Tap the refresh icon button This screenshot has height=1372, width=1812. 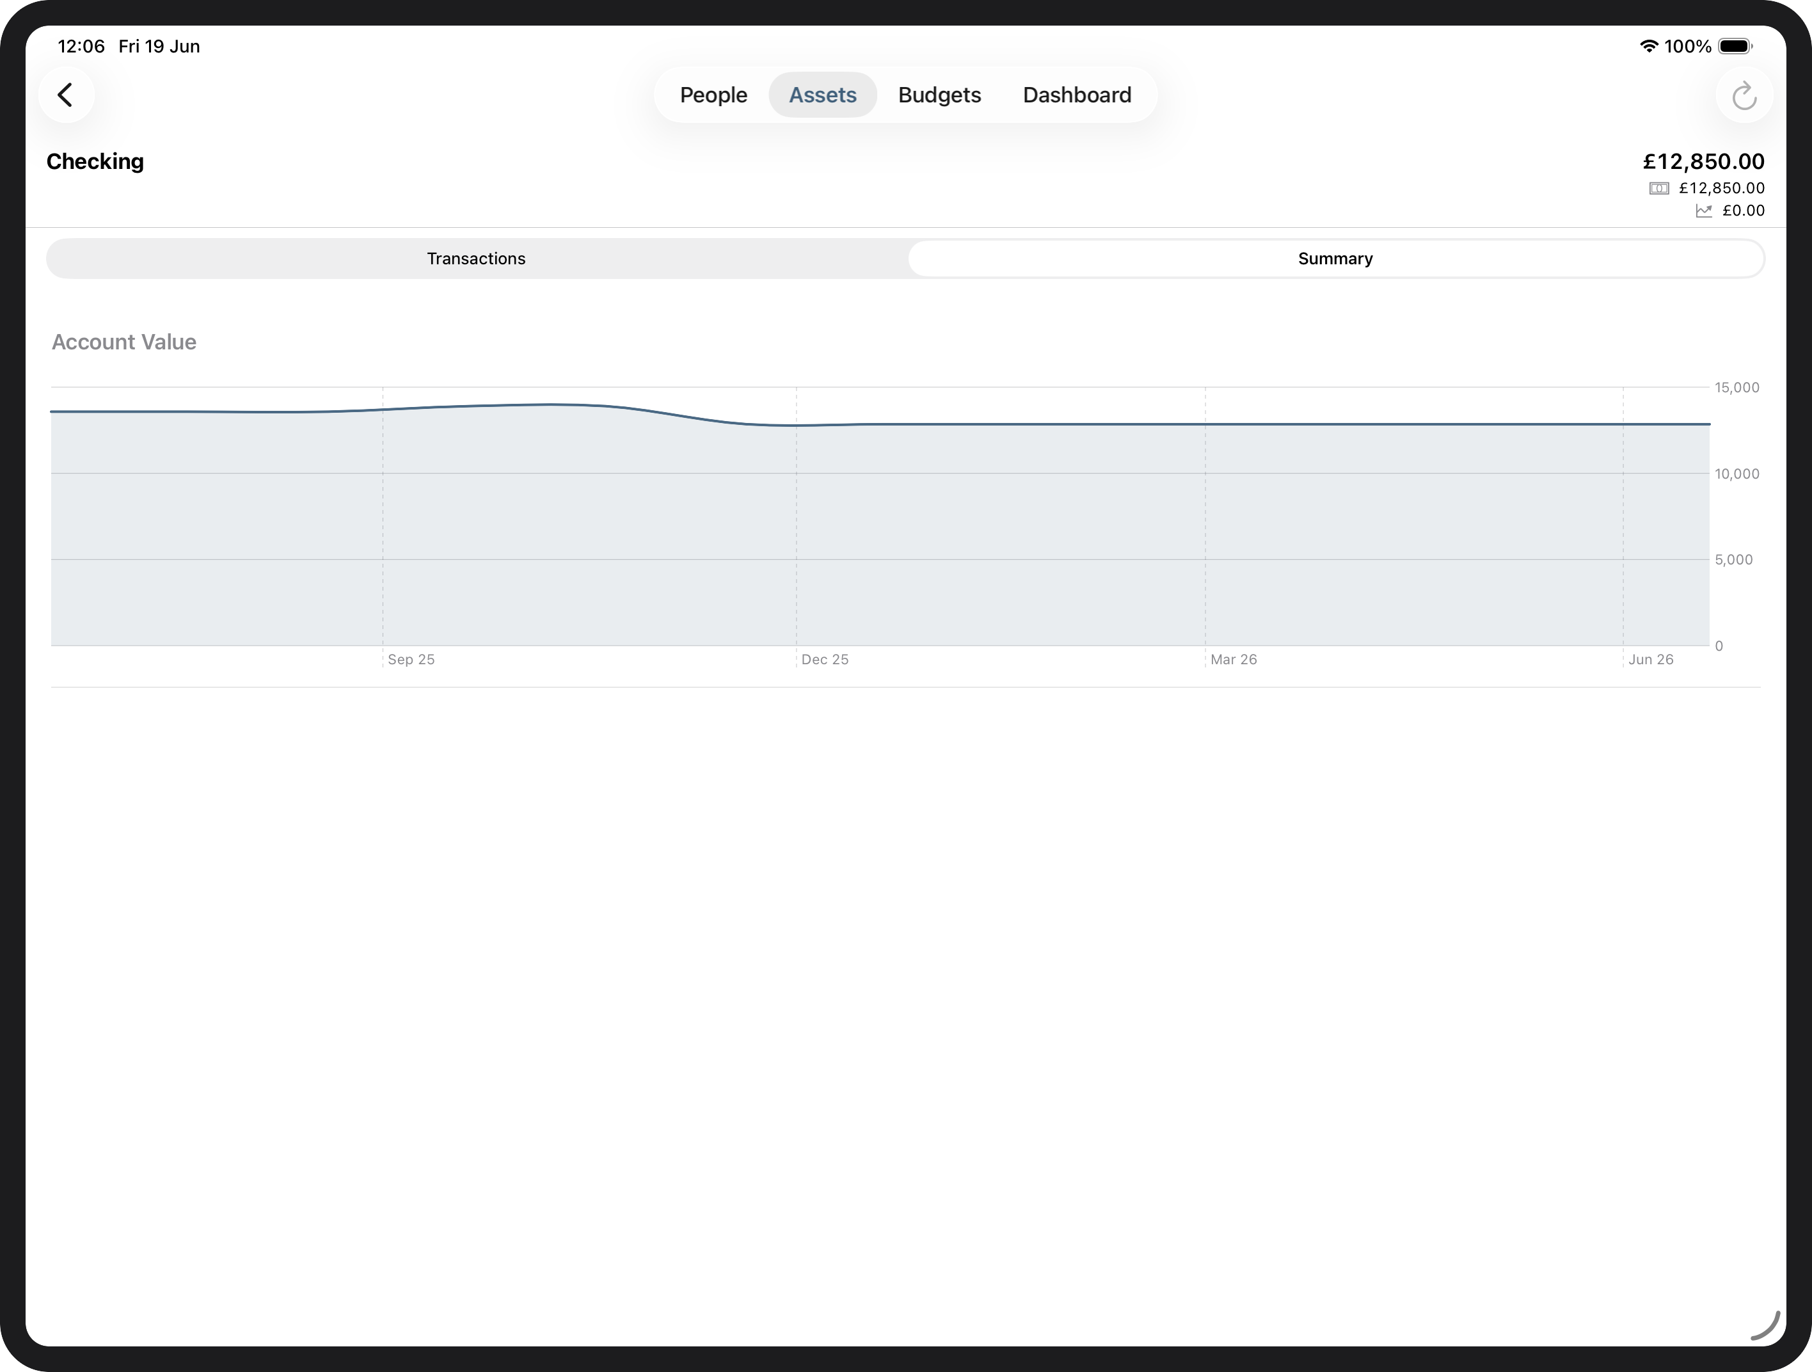[1744, 95]
